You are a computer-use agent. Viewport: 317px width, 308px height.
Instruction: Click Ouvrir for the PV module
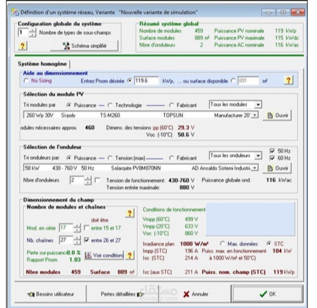pyautogui.click(x=277, y=115)
